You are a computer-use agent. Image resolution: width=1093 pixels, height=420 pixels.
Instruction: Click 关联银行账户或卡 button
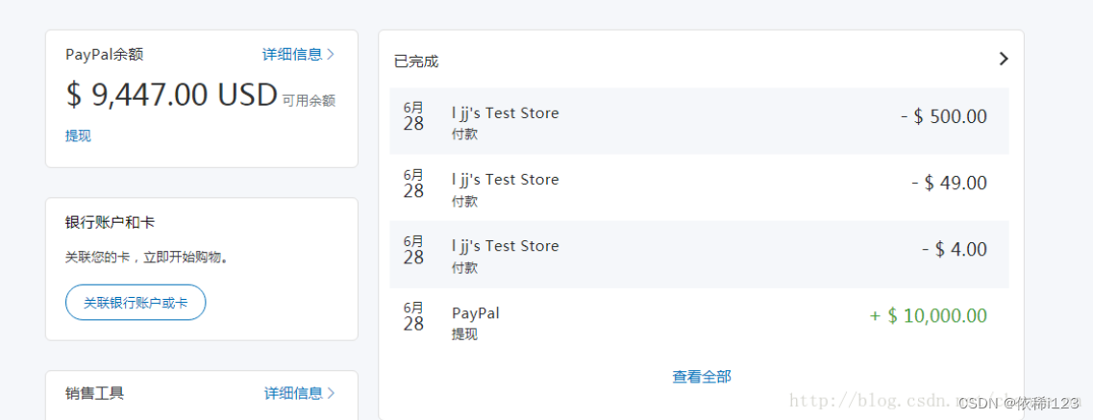136,303
